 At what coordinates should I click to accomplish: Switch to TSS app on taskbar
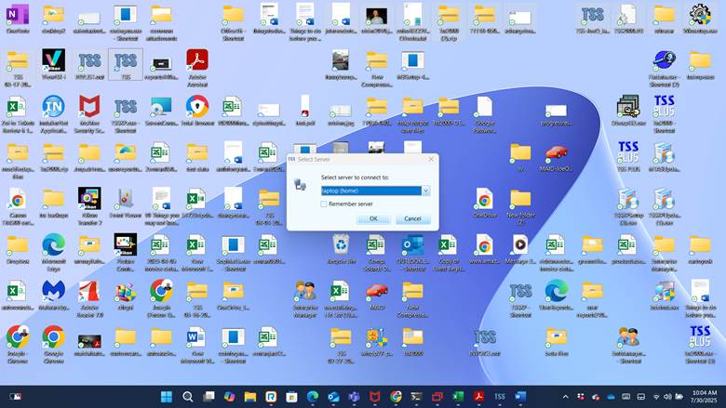point(500,397)
